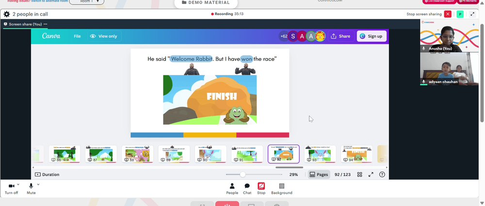The width and height of the screenshot is (485, 206).
Task: Click the page vertical scrollbar
Action: (482, 73)
